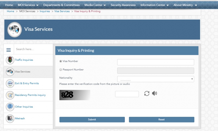Expand the Media Center menu

pos(95,5)
